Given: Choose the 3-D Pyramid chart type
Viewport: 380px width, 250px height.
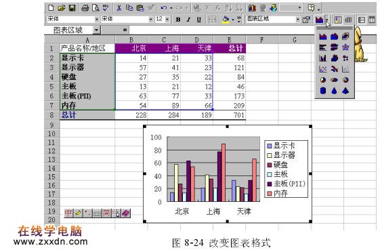Looking at the screenshot, I should 345,91.
